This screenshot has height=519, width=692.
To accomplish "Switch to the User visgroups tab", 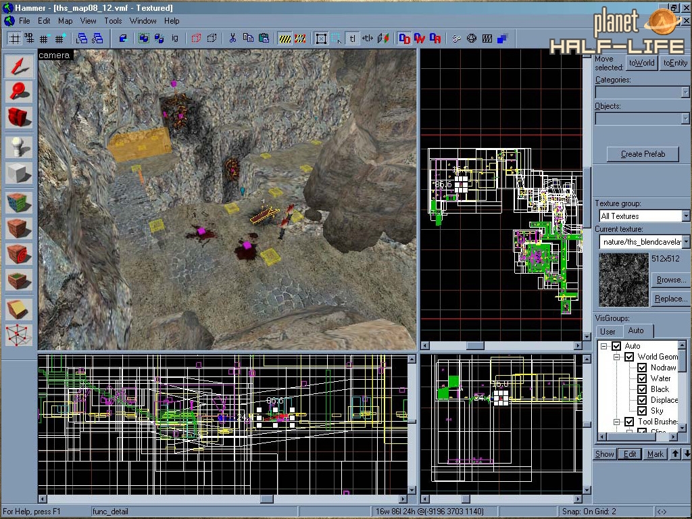I will click(x=608, y=331).
